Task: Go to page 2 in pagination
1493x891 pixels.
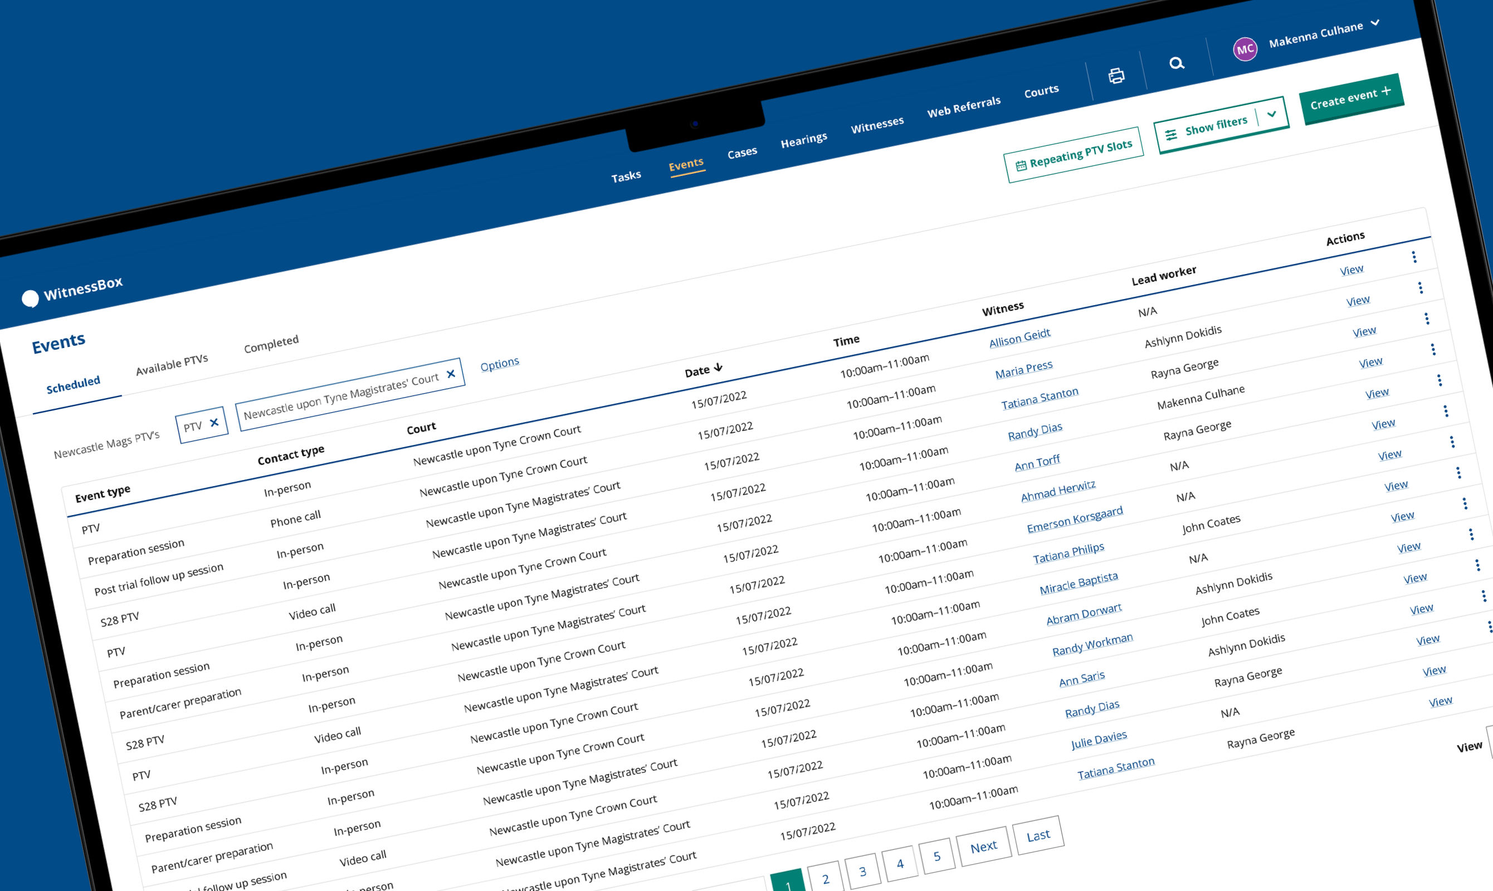Action: pyautogui.click(x=825, y=878)
